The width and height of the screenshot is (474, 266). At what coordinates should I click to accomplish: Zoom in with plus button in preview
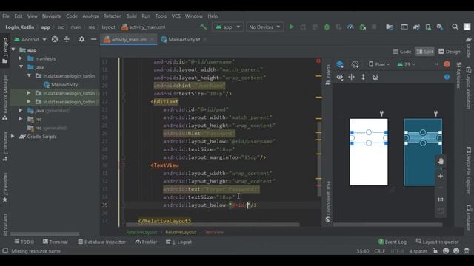441,176
